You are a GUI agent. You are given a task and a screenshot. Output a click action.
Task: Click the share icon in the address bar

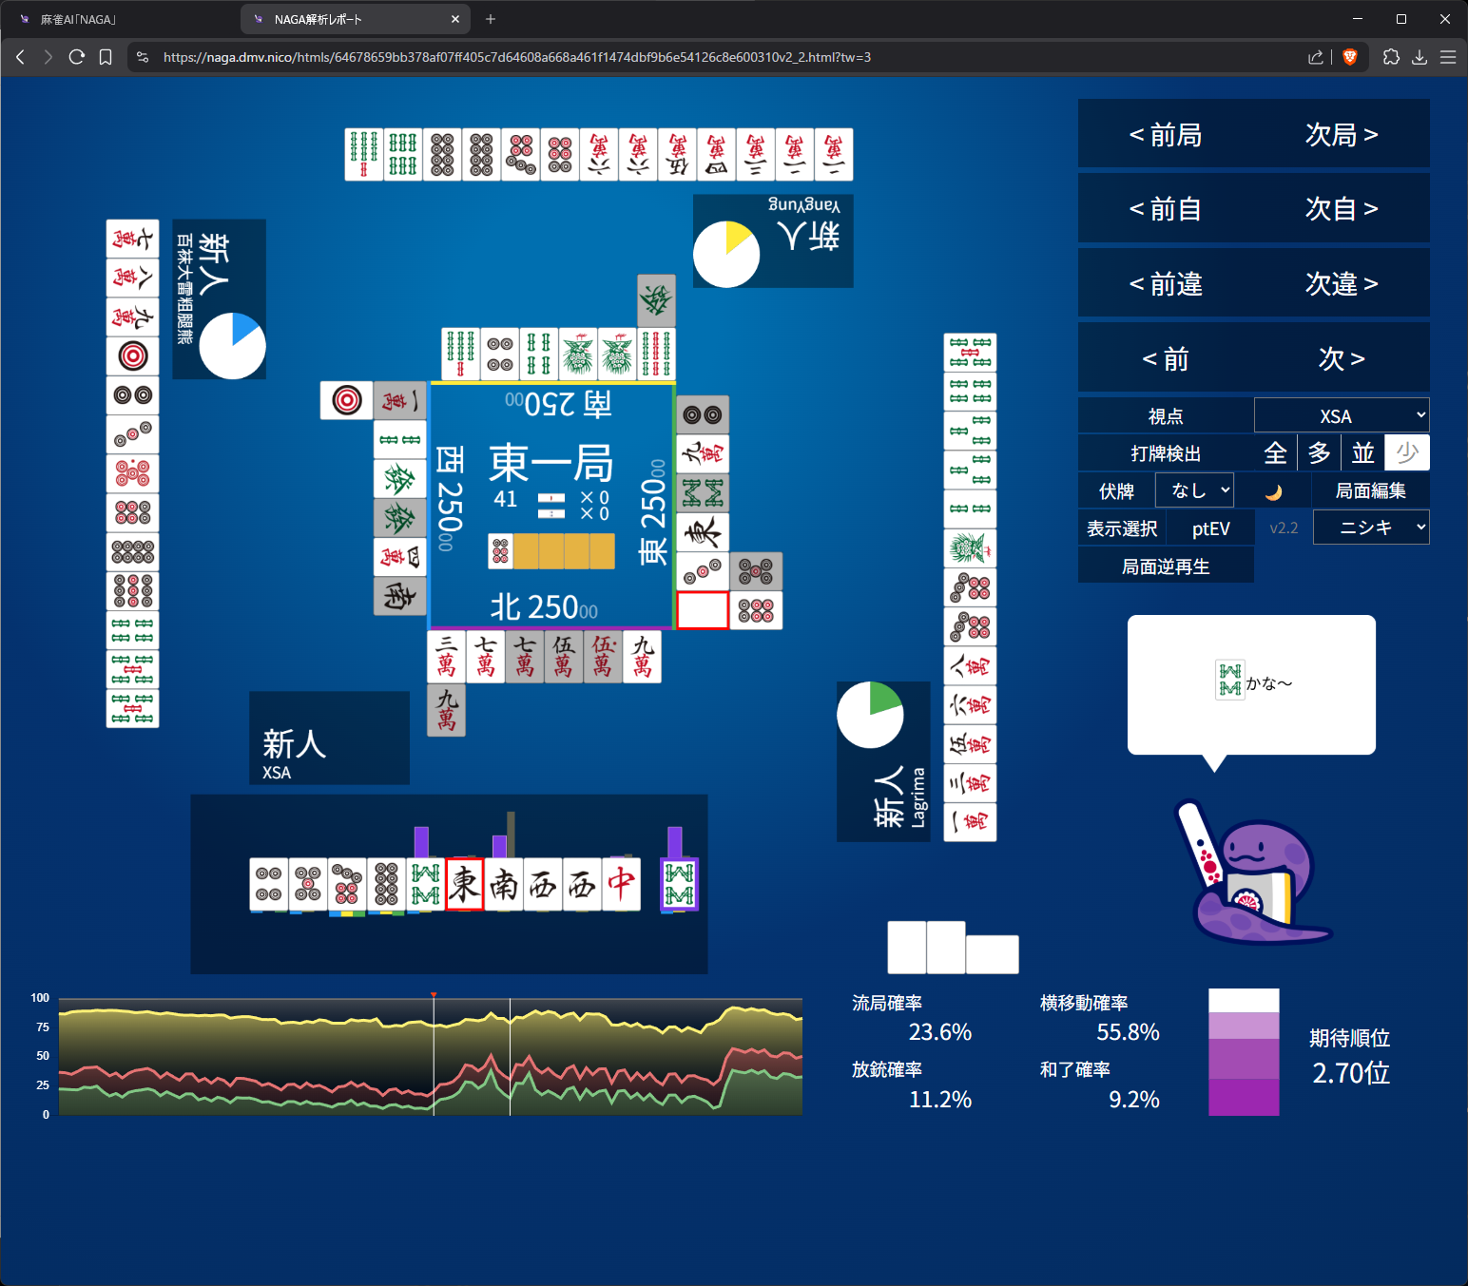click(1316, 57)
